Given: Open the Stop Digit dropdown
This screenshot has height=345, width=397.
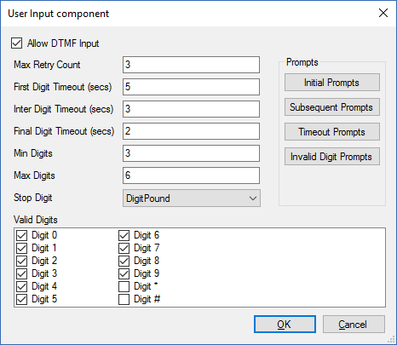Looking at the screenshot, I should 192,198.
